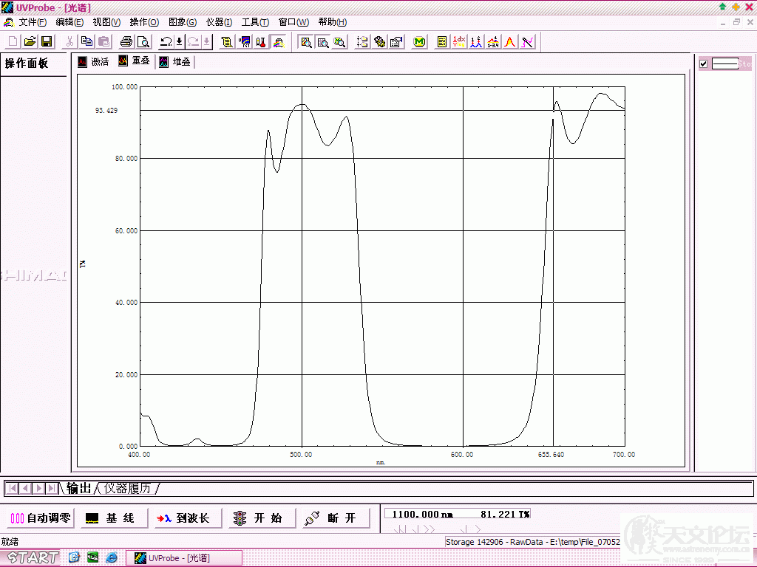Click the 断开 disconnect button

336,518
